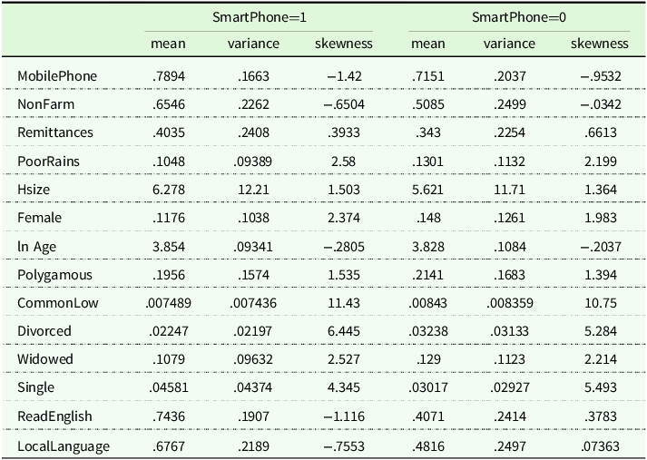Select the .4071 mean value for ReadEnglish
Viewport: 647px width, 460px height.
point(428,416)
